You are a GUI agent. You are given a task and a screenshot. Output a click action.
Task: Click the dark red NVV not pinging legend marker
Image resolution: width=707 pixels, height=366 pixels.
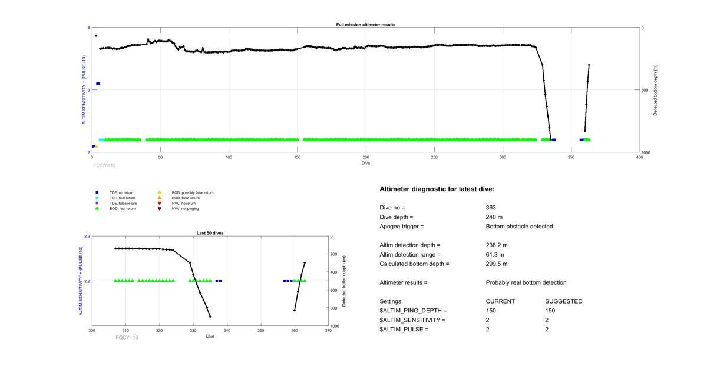(159, 208)
